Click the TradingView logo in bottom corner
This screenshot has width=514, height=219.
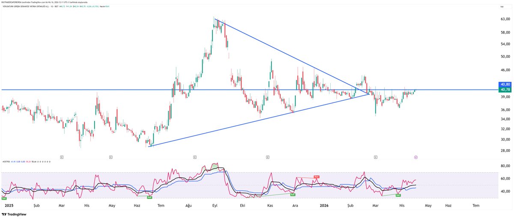[14, 214]
